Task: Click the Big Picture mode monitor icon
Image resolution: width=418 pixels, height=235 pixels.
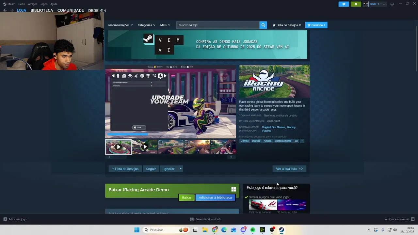Action: 392,4
